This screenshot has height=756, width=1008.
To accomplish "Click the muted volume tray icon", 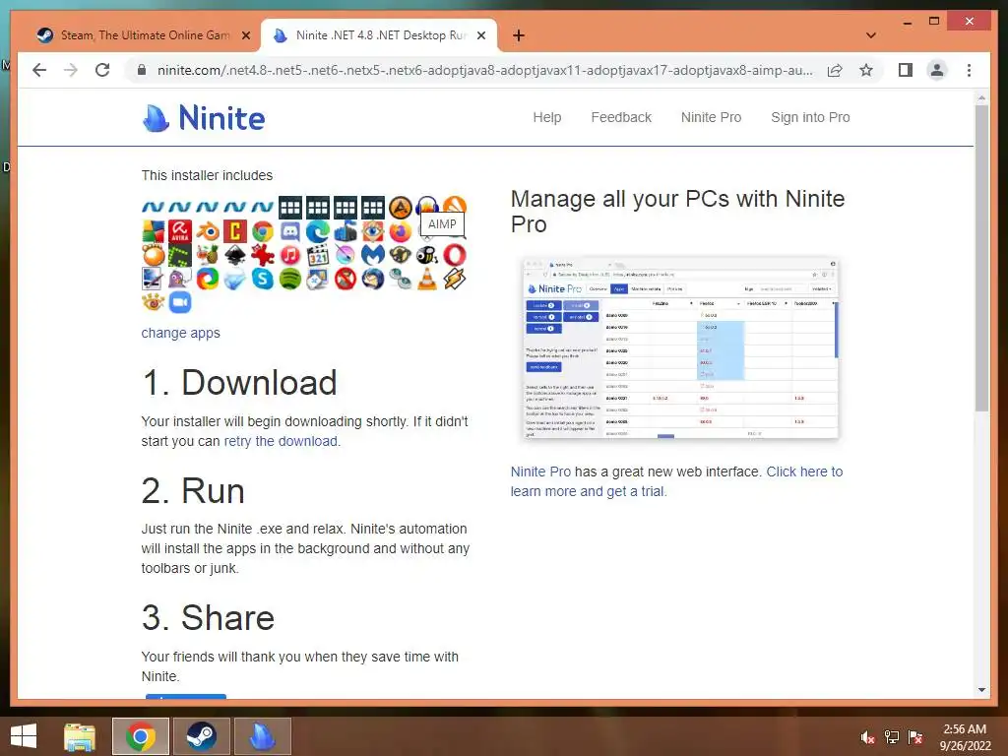I will tap(867, 736).
